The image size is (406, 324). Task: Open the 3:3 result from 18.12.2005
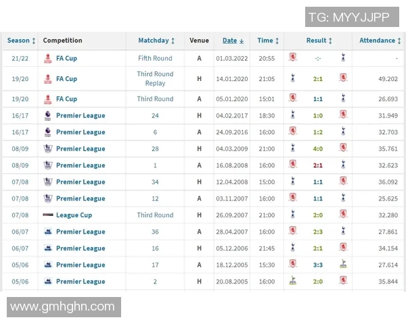(x=318, y=265)
